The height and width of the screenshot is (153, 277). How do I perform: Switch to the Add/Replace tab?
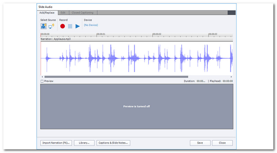click(x=47, y=13)
